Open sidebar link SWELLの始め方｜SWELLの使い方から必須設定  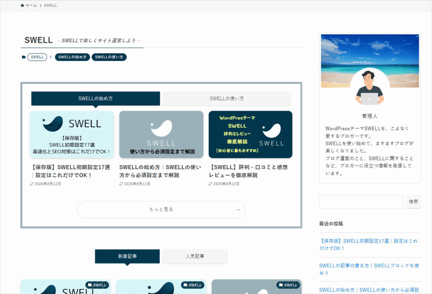pos(369,290)
